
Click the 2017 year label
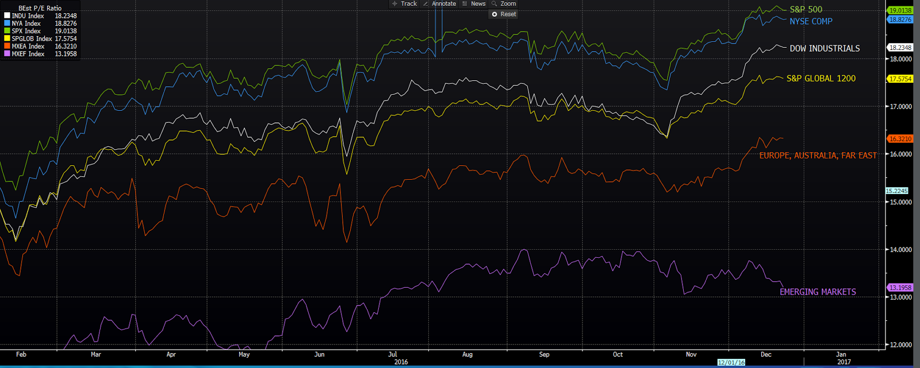pyautogui.click(x=844, y=362)
